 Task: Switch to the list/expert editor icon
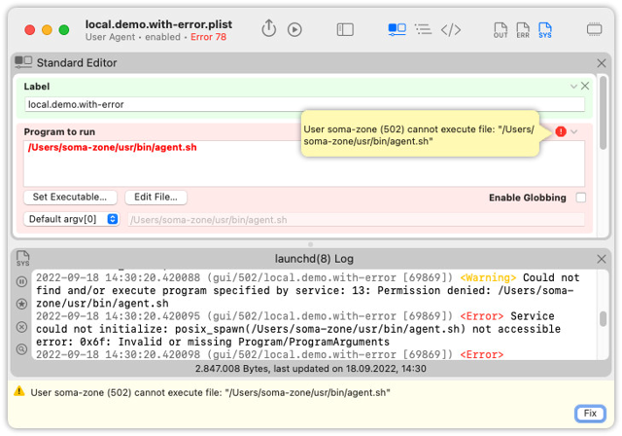pyautogui.click(x=423, y=29)
